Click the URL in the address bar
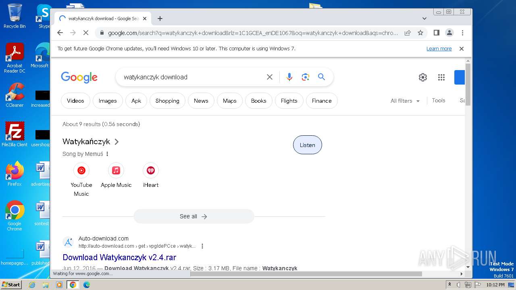 [252, 33]
